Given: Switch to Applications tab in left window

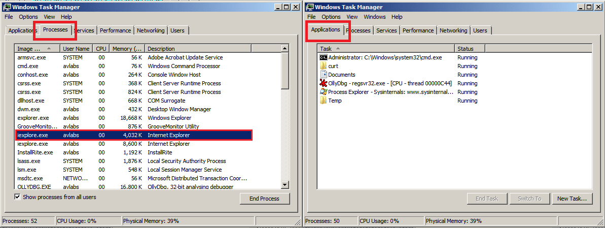Looking at the screenshot, I should click(x=22, y=30).
